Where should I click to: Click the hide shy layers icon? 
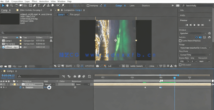pyautogui.click(x=75, y=76)
